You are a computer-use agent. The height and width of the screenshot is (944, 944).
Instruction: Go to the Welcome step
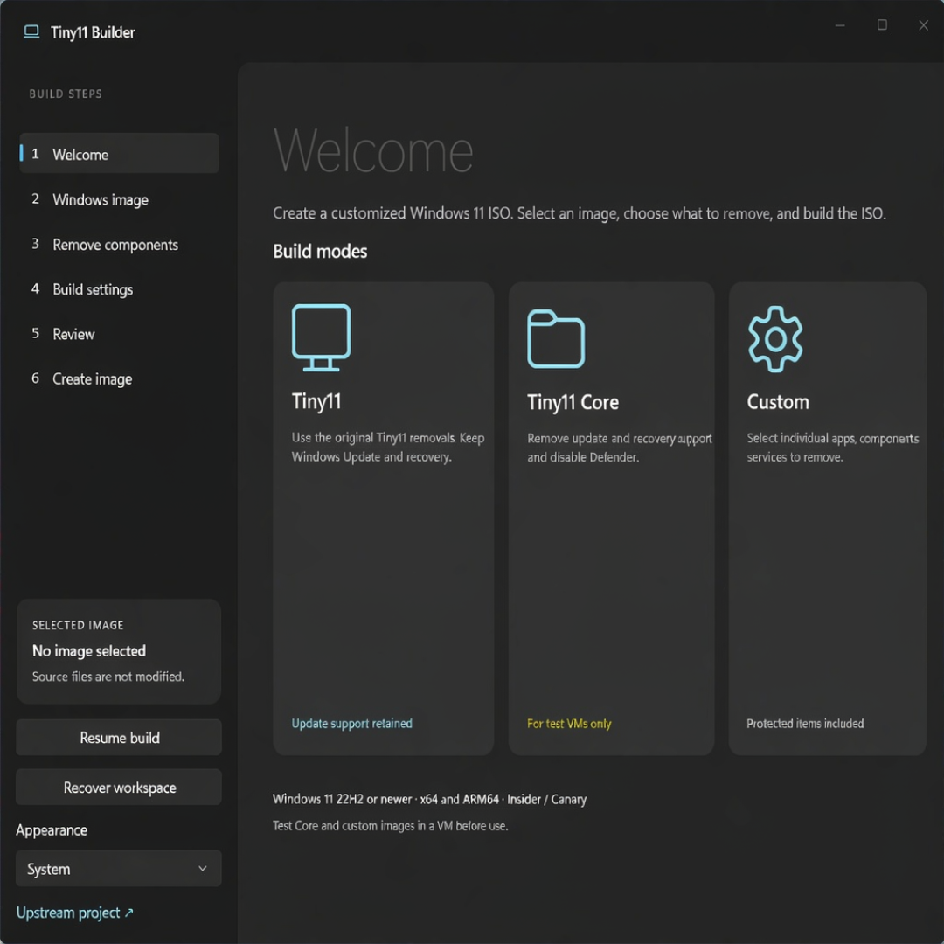tap(119, 154)
